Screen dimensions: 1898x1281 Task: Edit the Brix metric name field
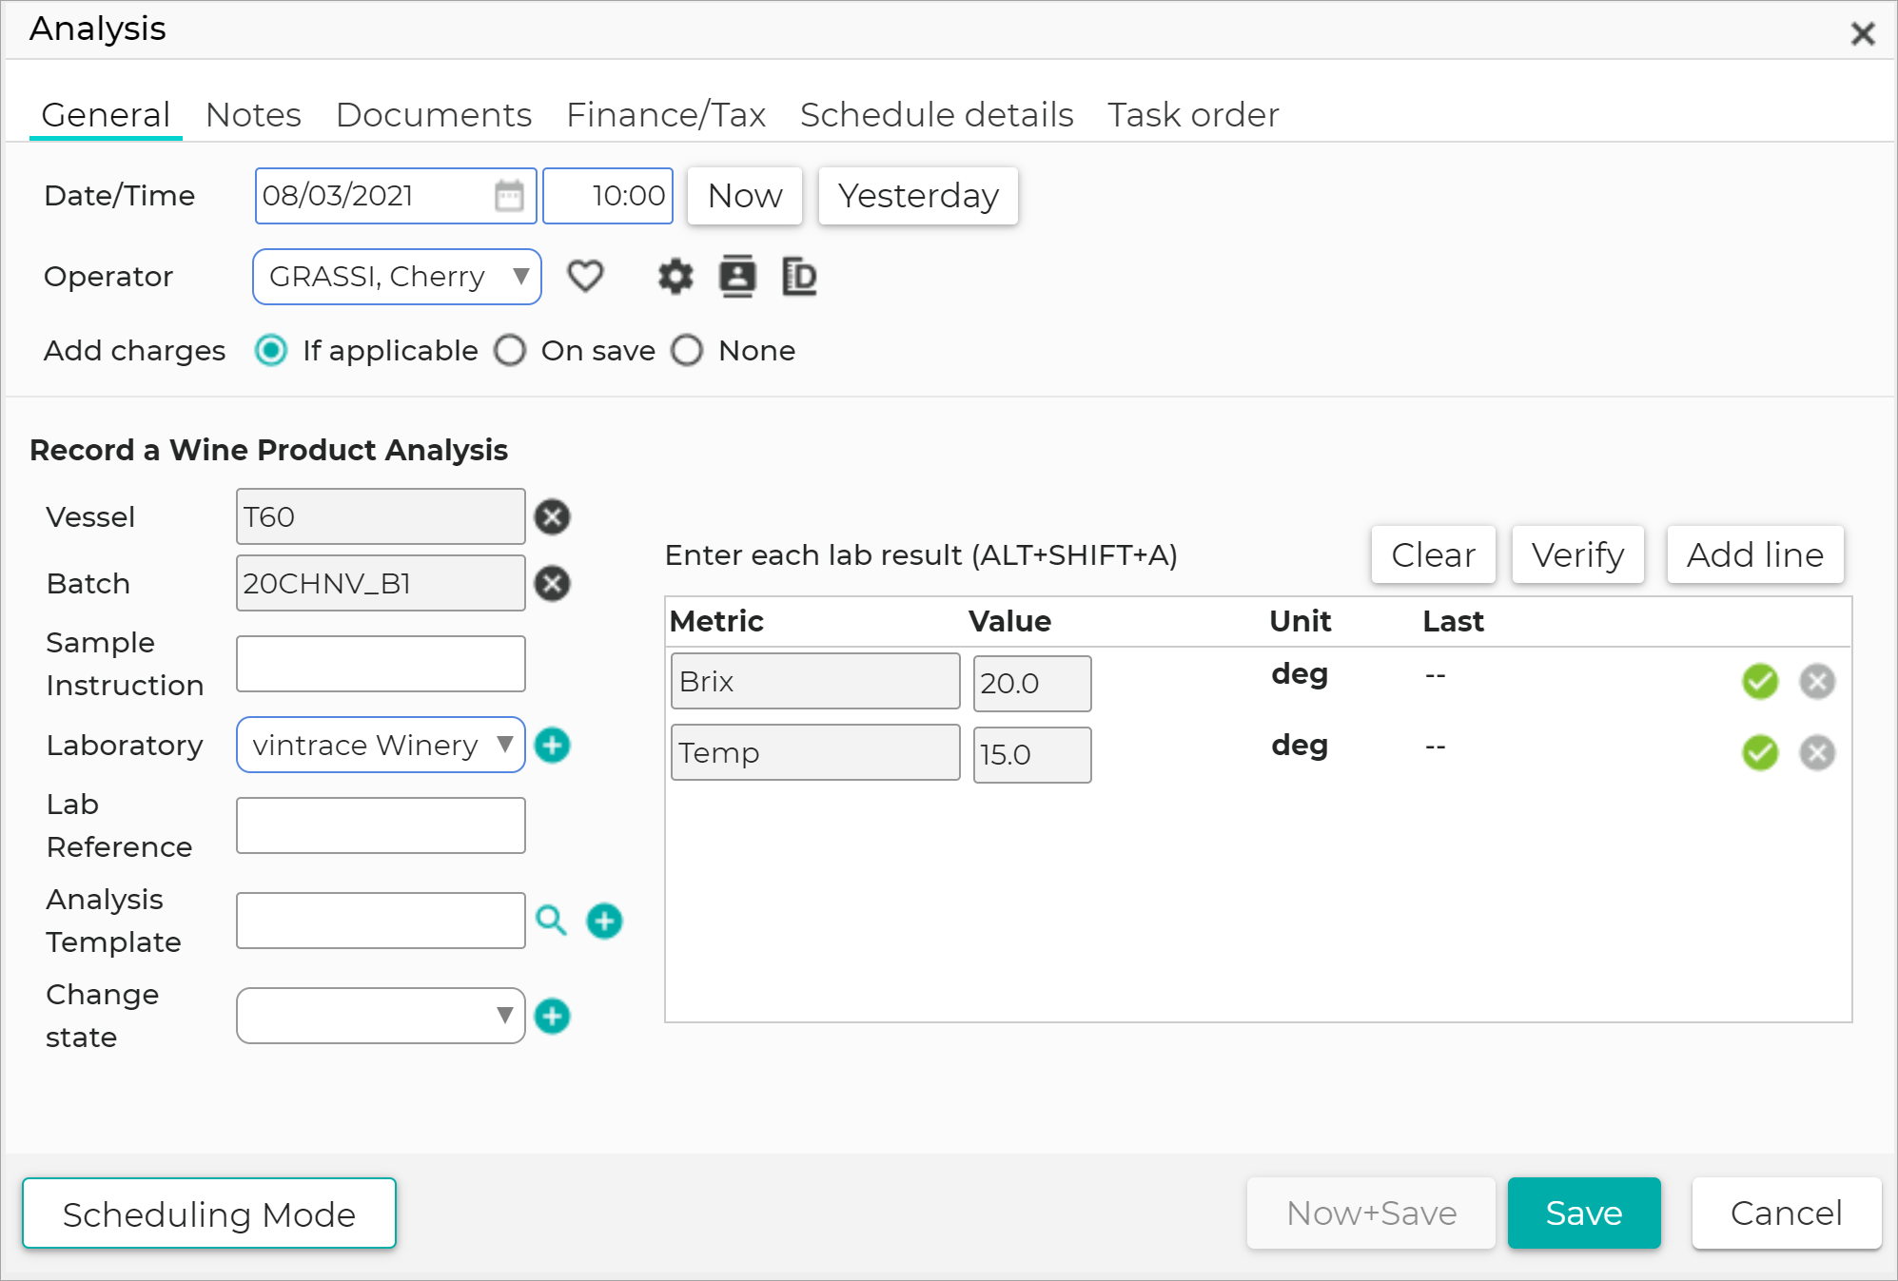(815, 681)
